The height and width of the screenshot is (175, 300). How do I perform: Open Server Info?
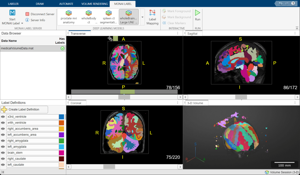(37, 20)
